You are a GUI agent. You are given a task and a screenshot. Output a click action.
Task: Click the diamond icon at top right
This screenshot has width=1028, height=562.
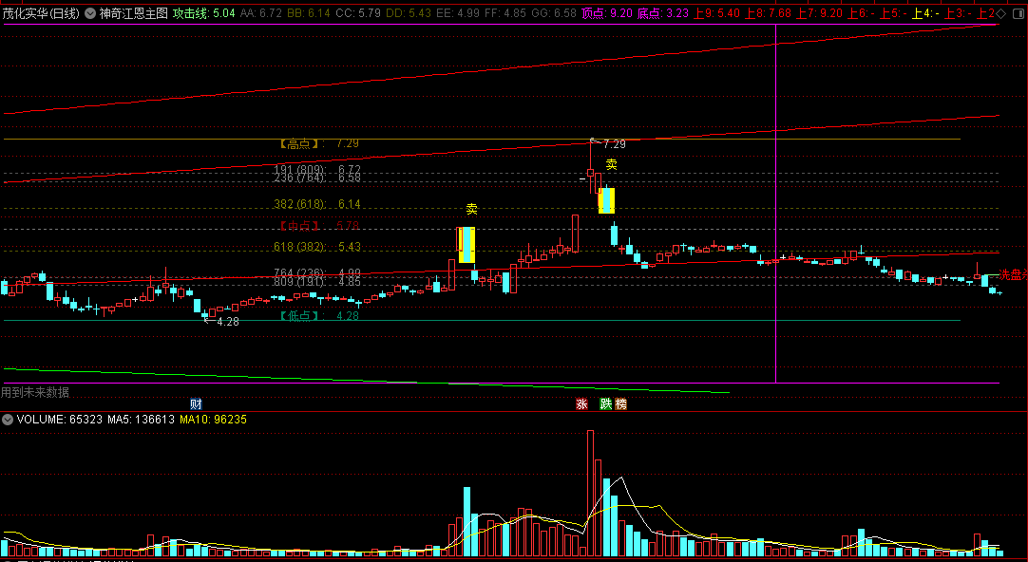1001,13
